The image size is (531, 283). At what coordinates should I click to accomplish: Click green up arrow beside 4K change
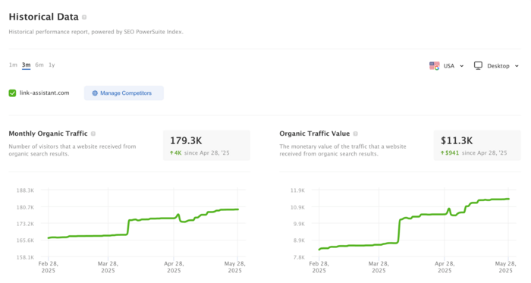[x=171, y=153]
